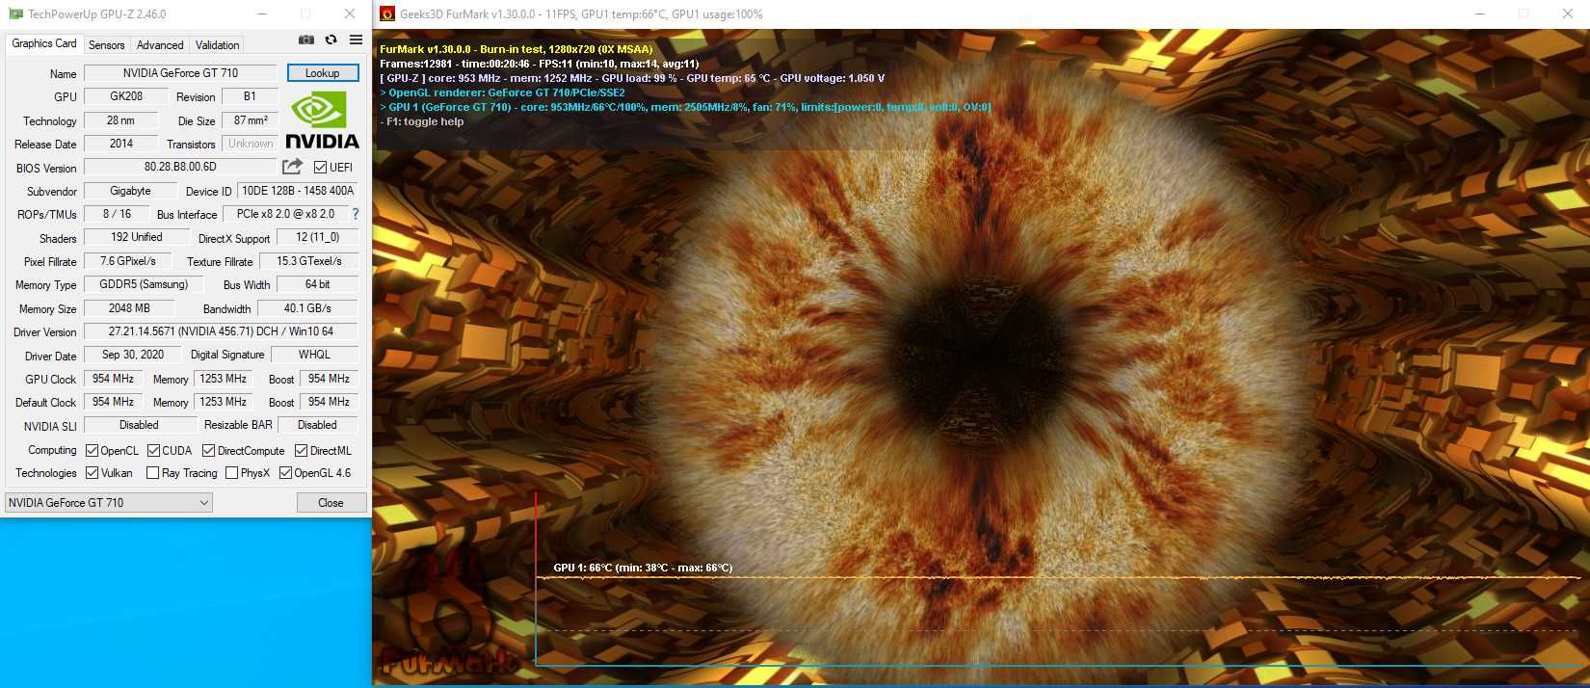Image resolution: width=1590 pixels, height=688 pixels.
Task: Close the FurMark window
Action: [1567, 14]
